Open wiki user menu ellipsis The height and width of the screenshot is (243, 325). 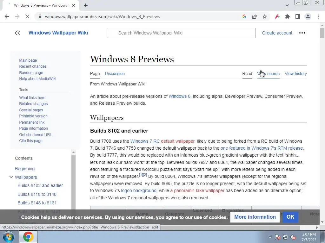pos(302,33)
